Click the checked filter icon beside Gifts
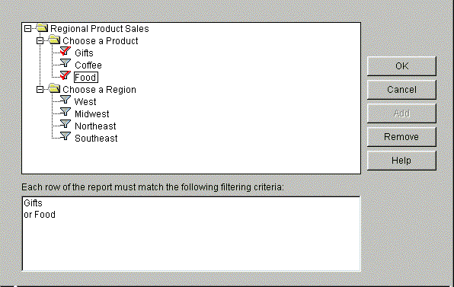 pyautogui.click(x=66, y=51)
